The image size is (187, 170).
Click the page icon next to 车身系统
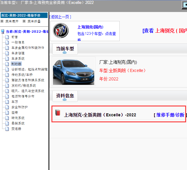coord(7,58)
